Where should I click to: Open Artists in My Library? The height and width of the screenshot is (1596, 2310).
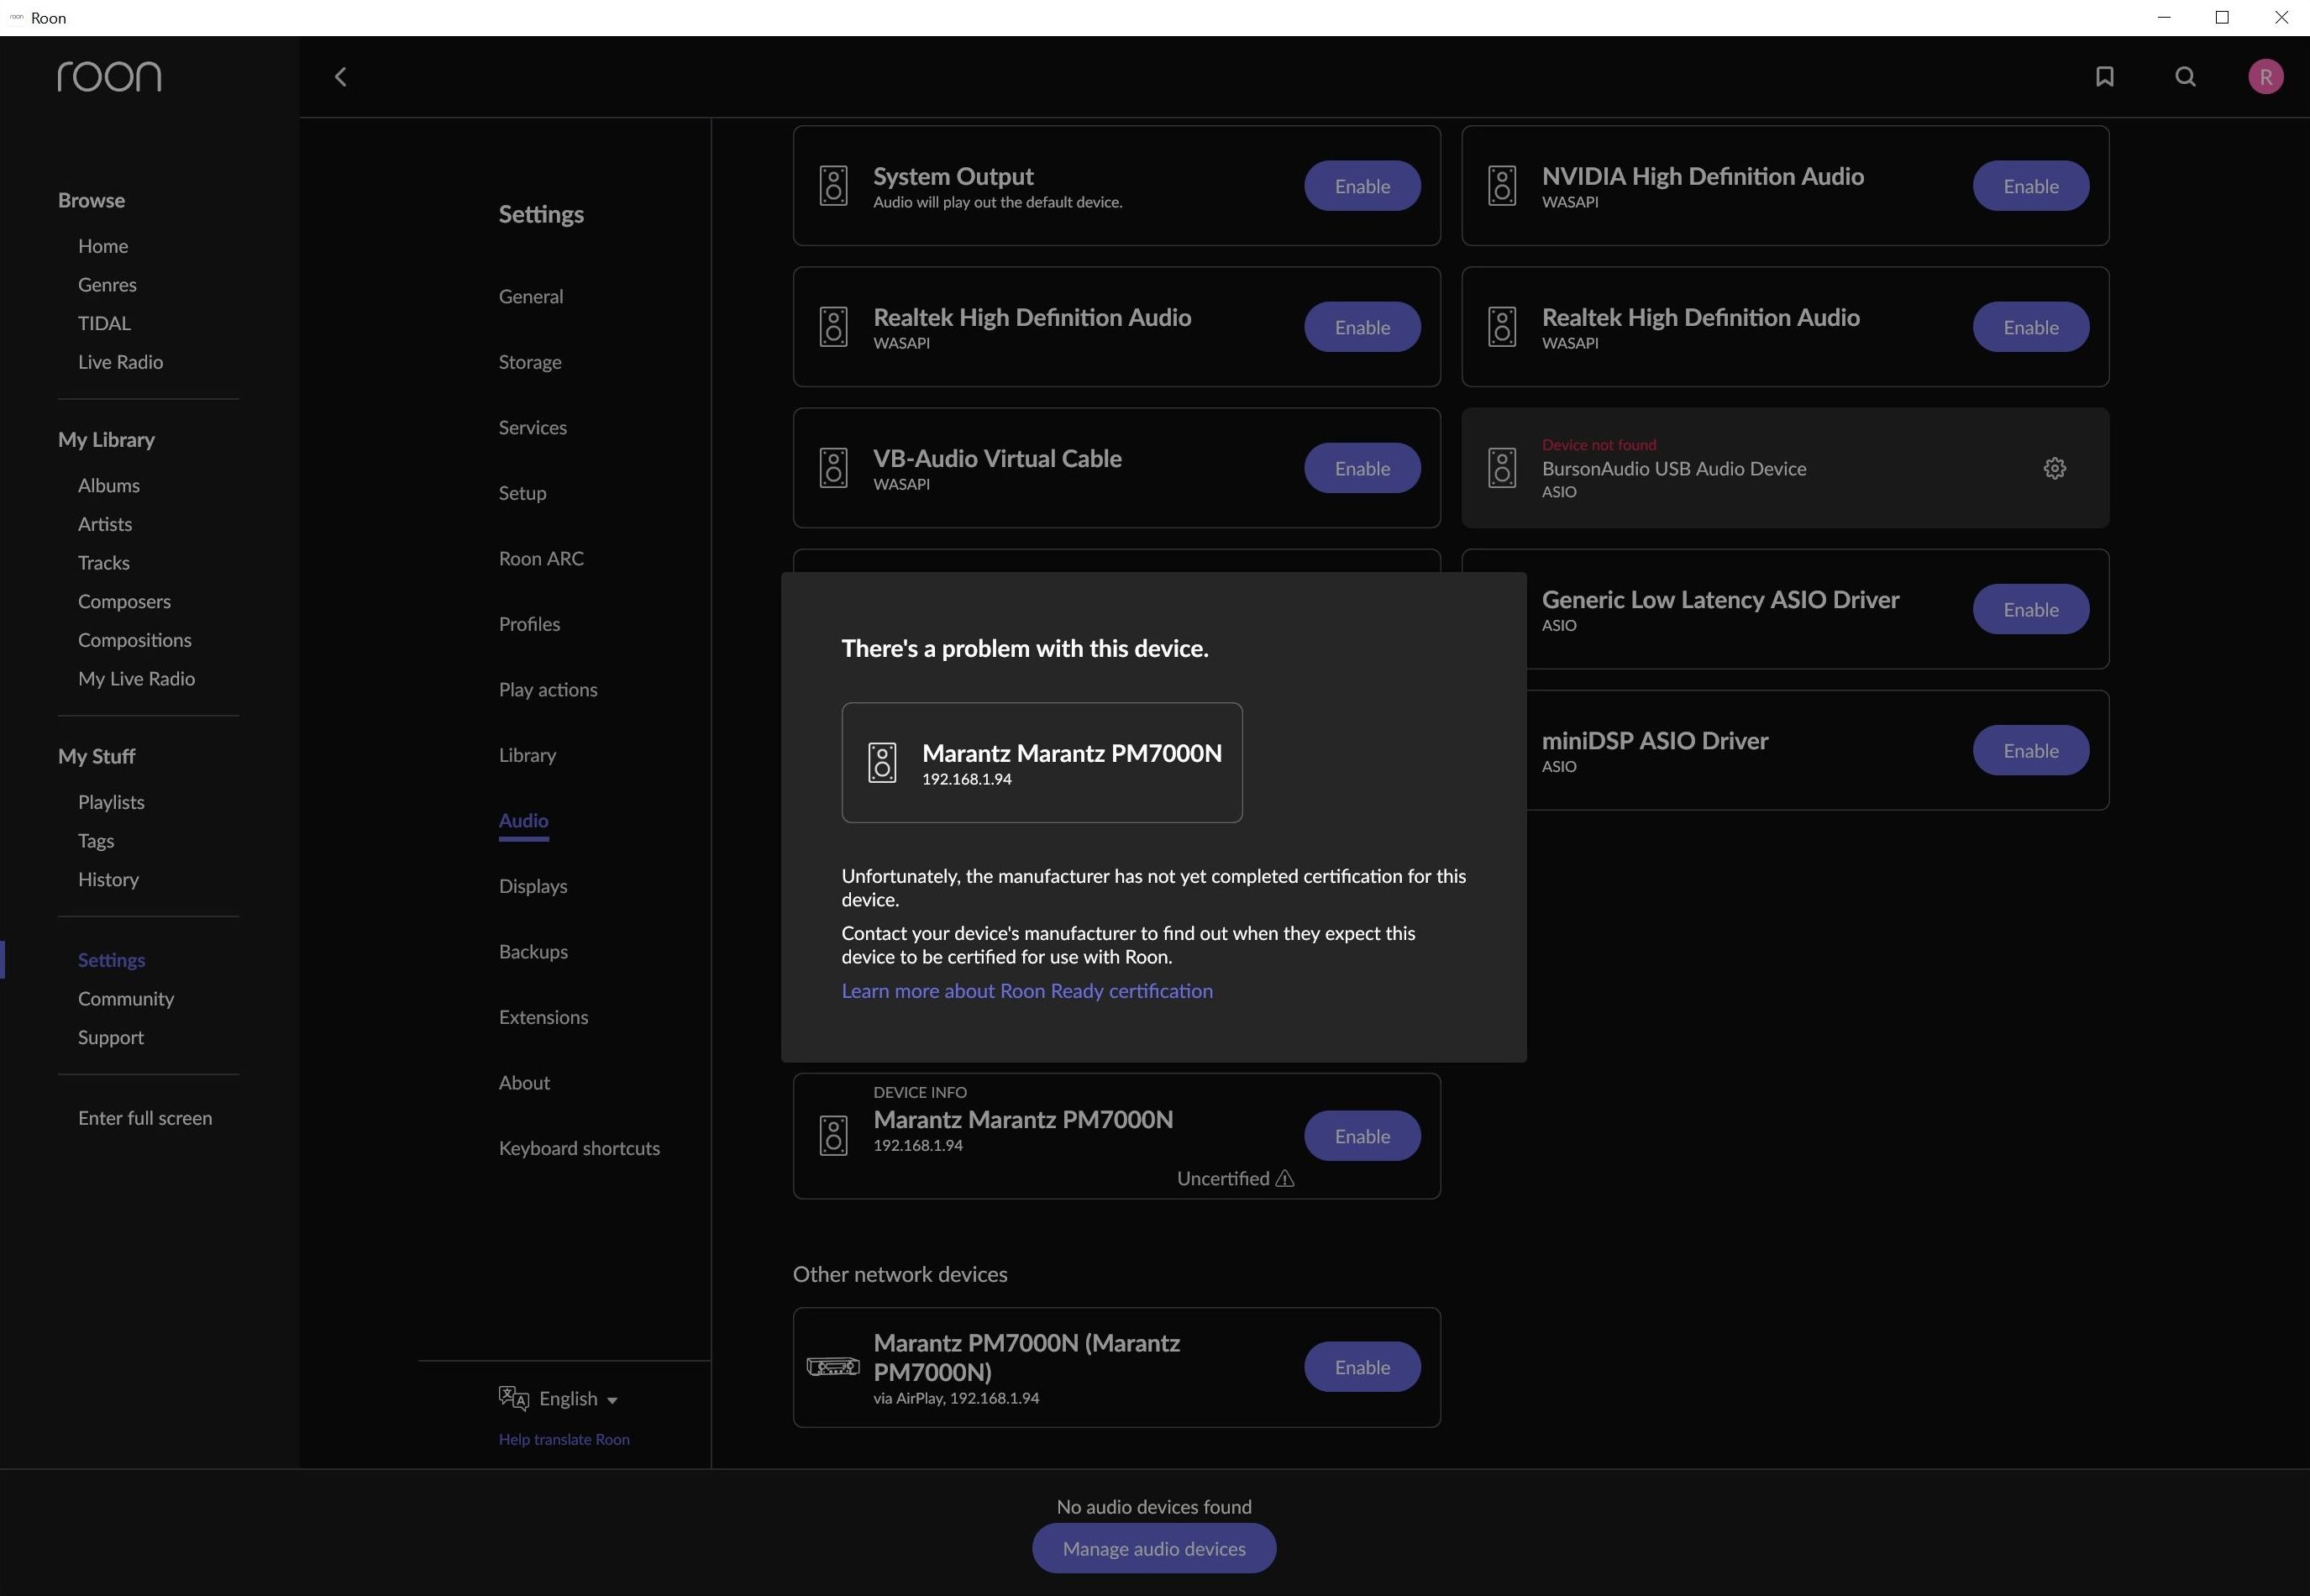tap(105, 524)
